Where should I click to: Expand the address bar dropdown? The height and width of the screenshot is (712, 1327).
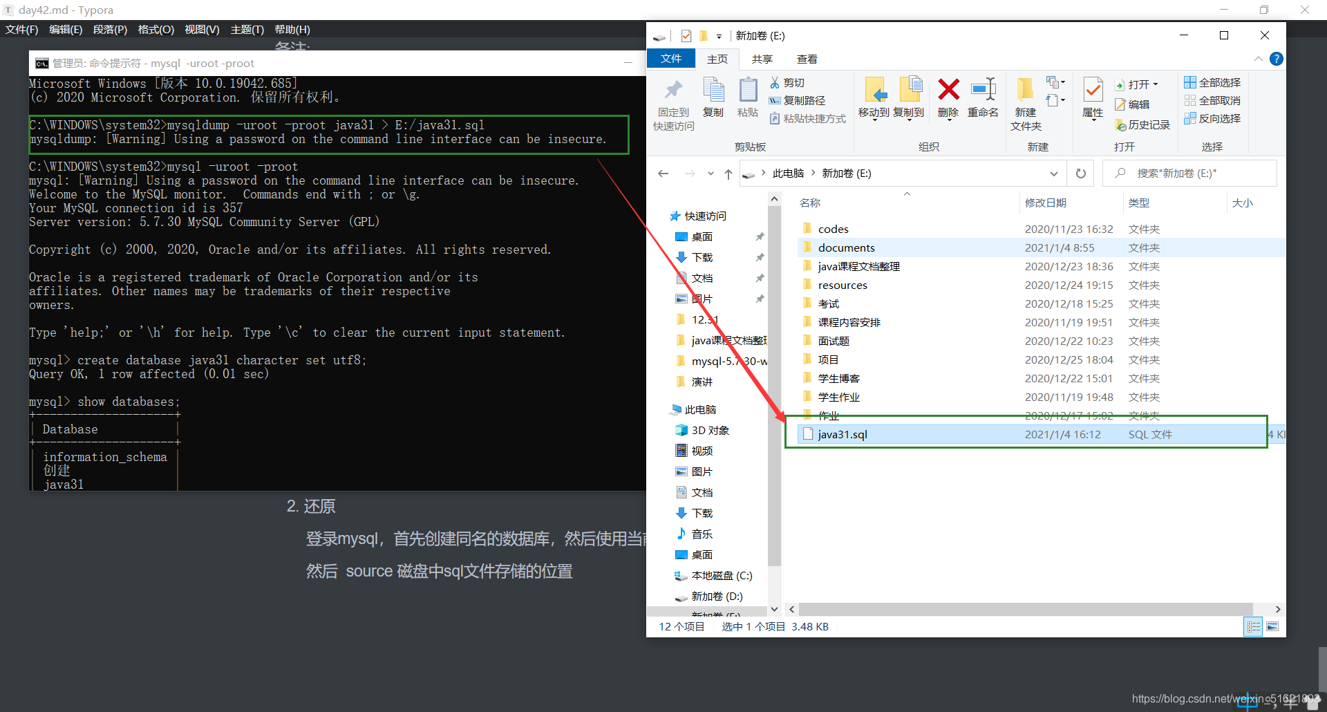tap(1054, 173)
